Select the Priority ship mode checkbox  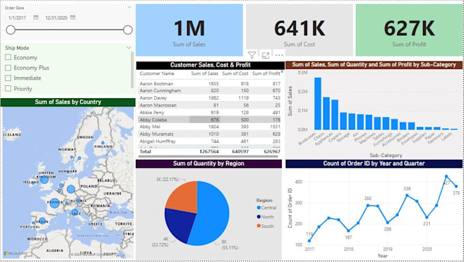8,89
